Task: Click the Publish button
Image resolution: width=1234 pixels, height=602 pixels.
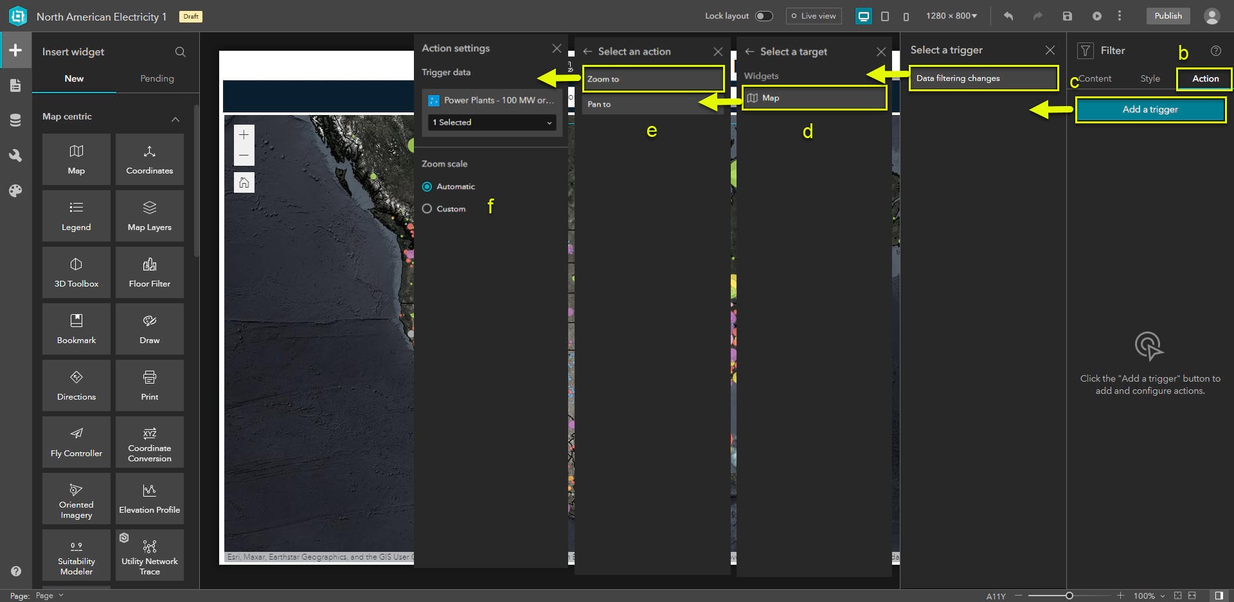Action: [x=1168, y=15]
